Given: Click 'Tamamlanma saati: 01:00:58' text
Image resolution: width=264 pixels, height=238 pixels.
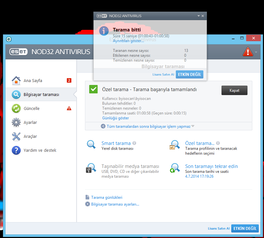Looking at the screenshot, I should [x=126, y=113].
